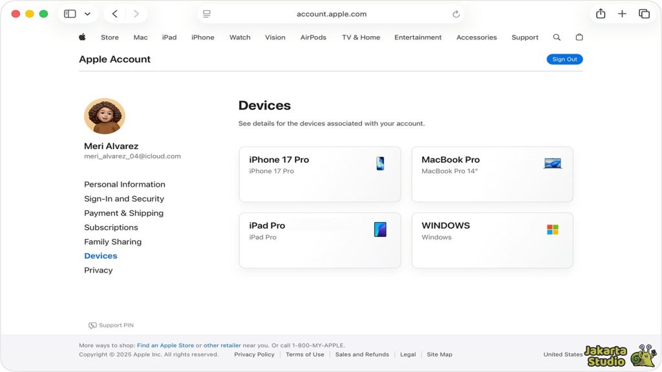Expand the sidebar dropdown chevron
Image resolution: width=662 pixels, height=372 pixels.
[87, 14]
